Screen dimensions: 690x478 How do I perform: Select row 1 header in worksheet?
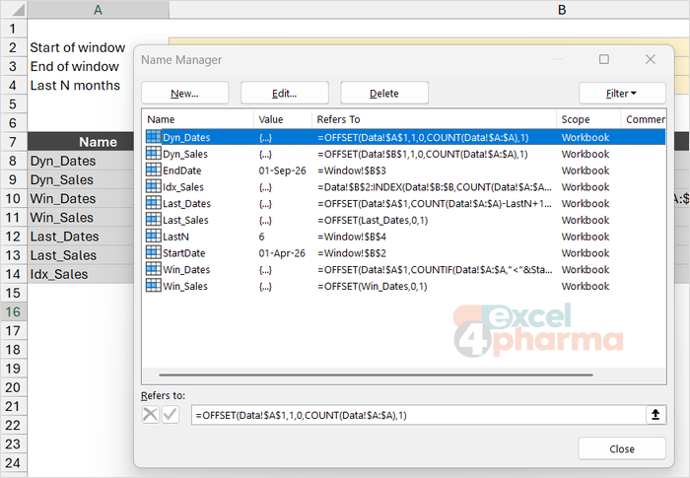13,29
